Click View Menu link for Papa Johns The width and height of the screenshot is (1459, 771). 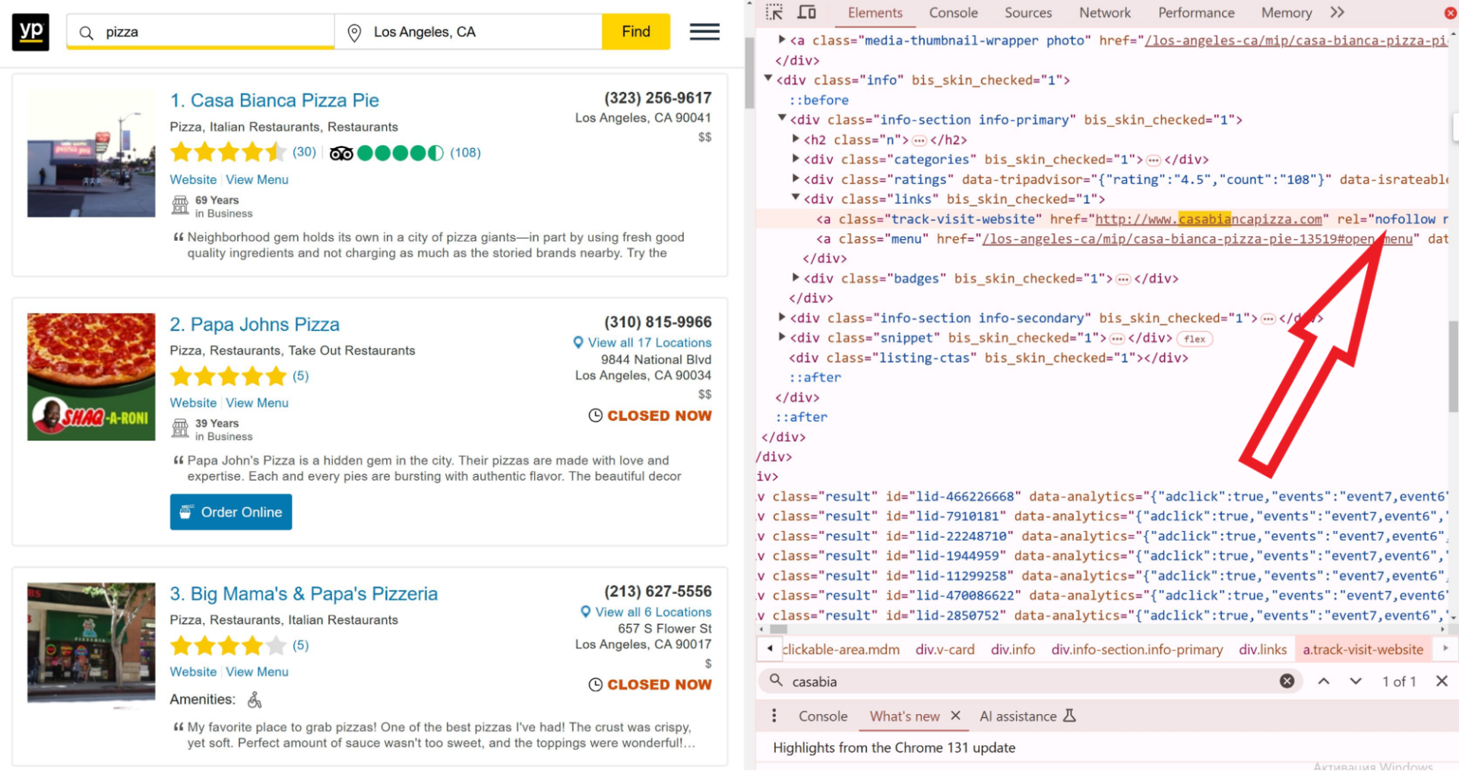click(257, 403)
